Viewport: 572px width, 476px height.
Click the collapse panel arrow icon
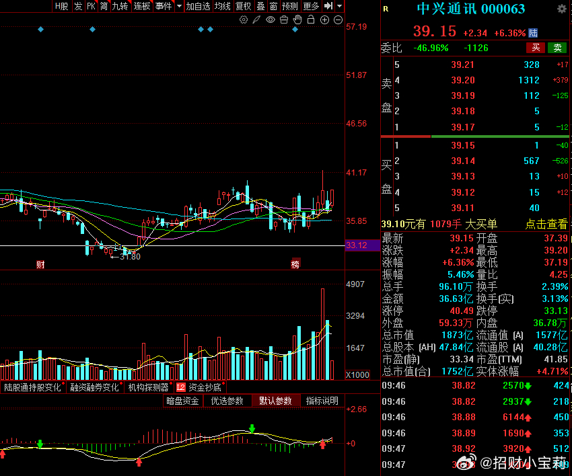pyautogui.click(x=328, y=6)
